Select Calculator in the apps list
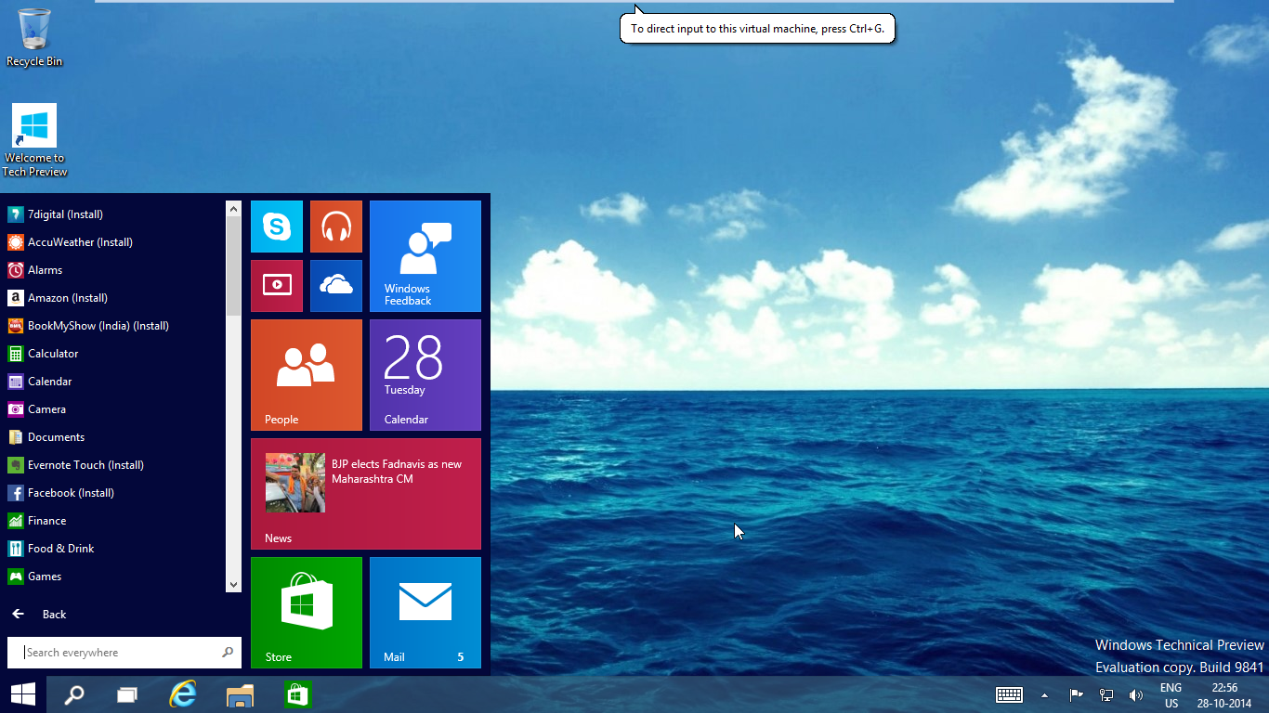Screen dimensions: 1269x713 (51, 353)
